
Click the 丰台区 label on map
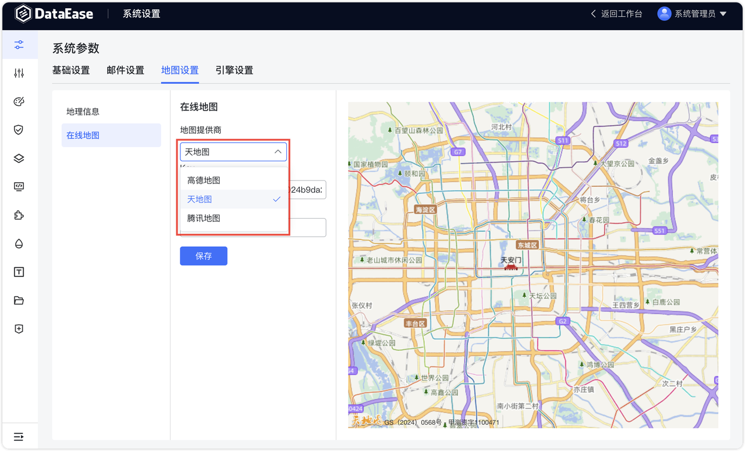[x=416, y=323]
